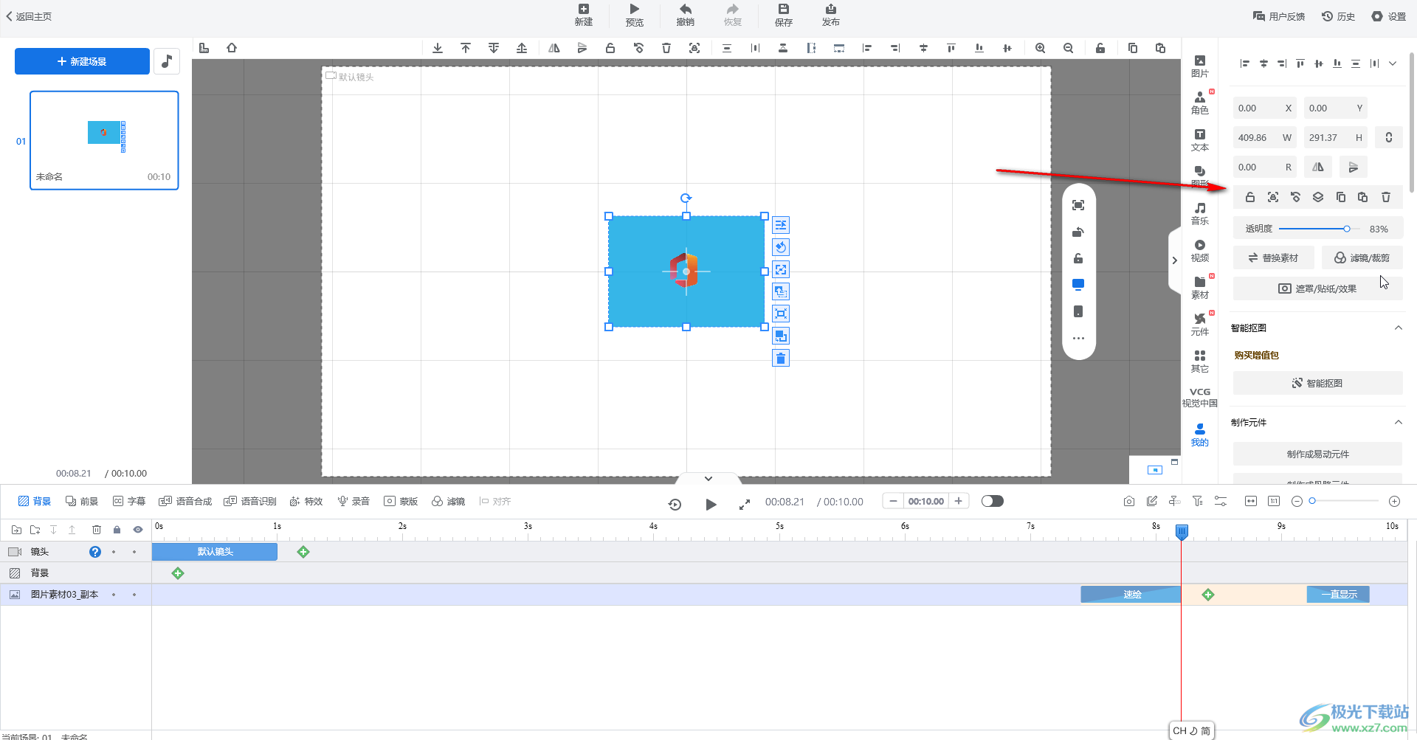
Task: Play the timeline
Action: click(711, 504)
